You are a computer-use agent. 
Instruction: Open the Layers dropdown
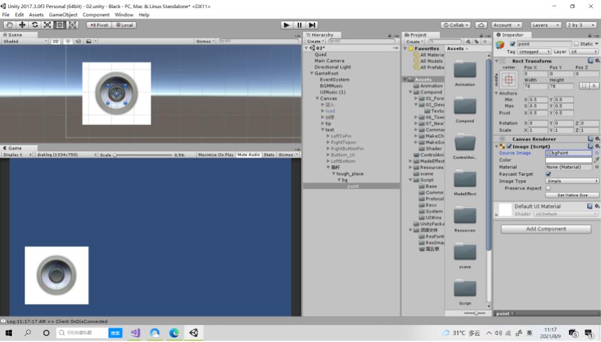click(x=546, y=25)
